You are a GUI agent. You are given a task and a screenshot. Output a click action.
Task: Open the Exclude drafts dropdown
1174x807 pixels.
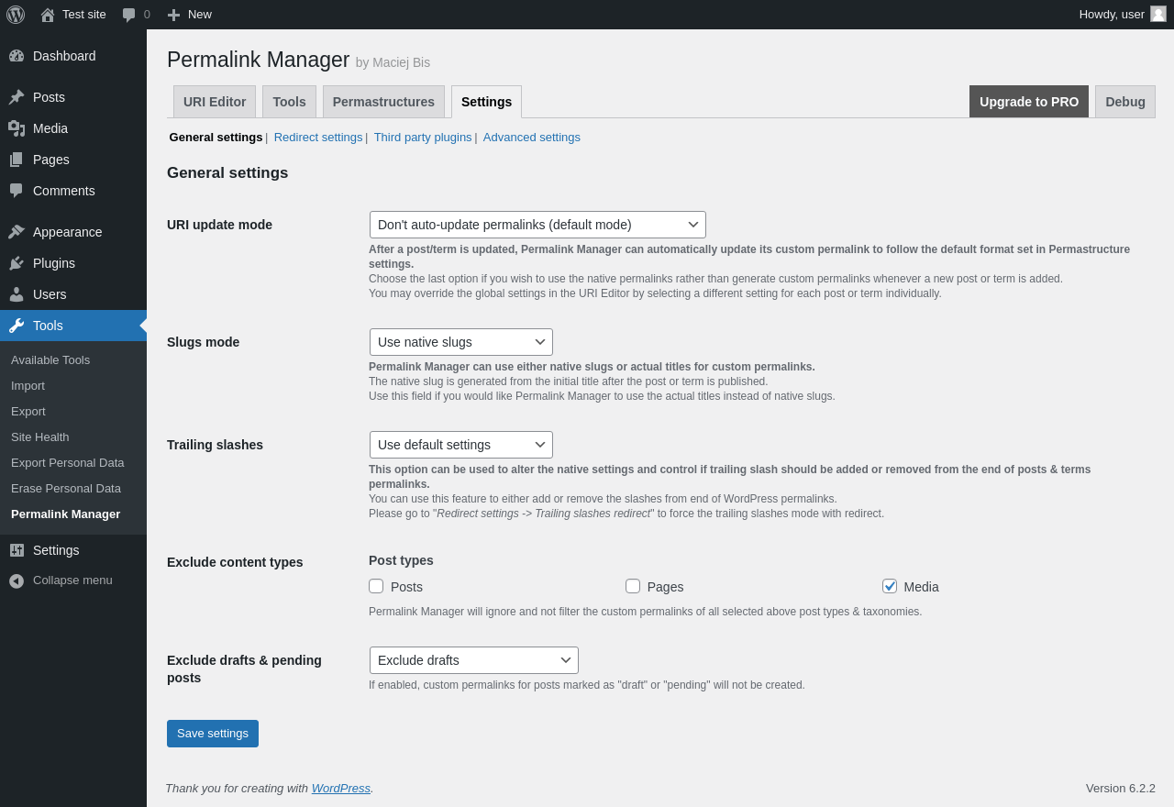pos(473,660)
